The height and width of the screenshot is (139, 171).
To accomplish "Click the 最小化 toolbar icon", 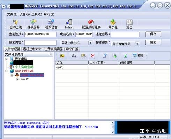I will (113, 24).
